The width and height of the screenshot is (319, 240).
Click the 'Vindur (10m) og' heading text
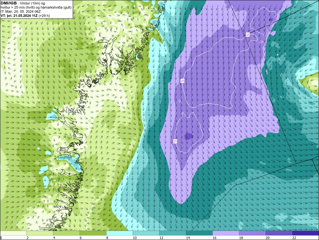coord(33,3)
